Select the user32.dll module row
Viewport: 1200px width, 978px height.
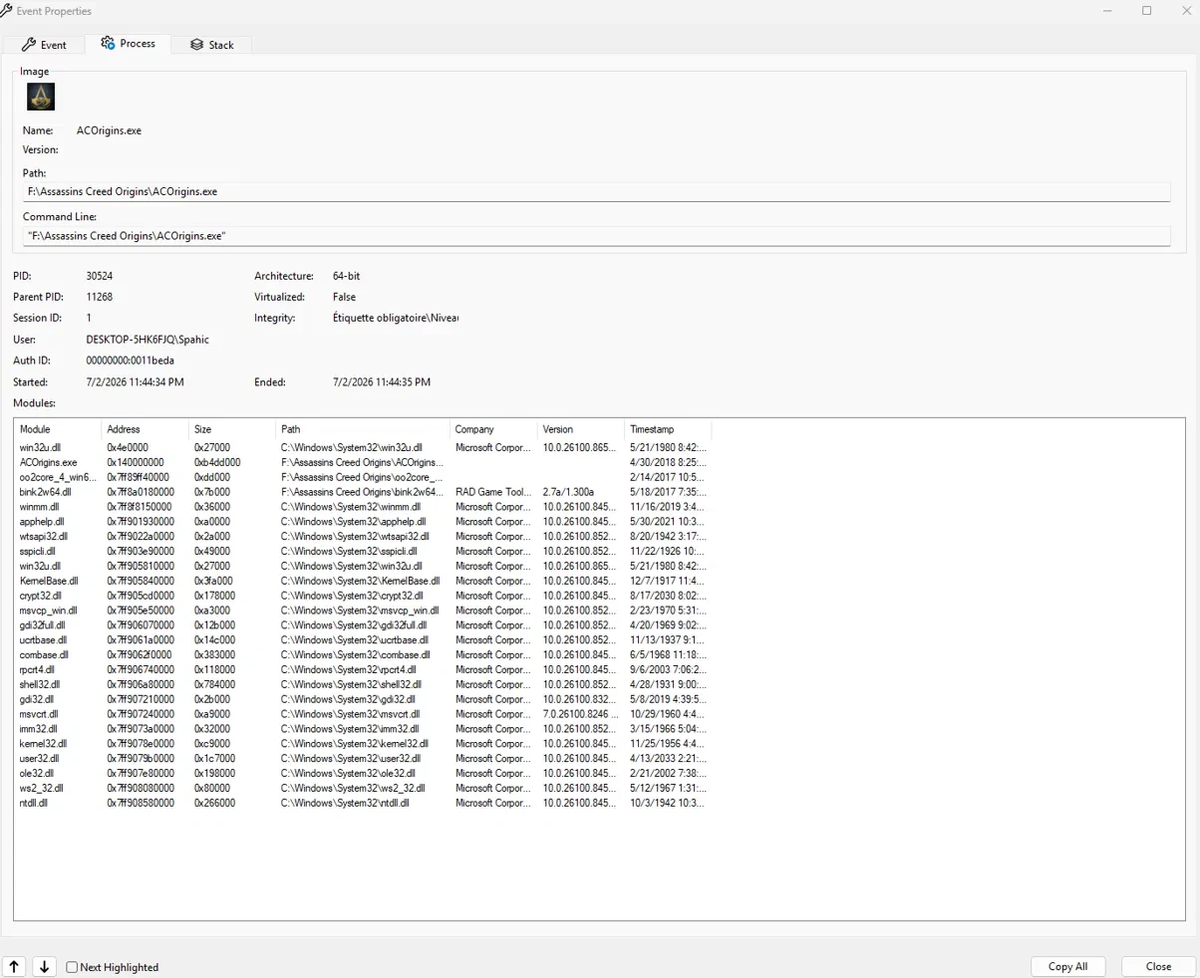(363, 758)
